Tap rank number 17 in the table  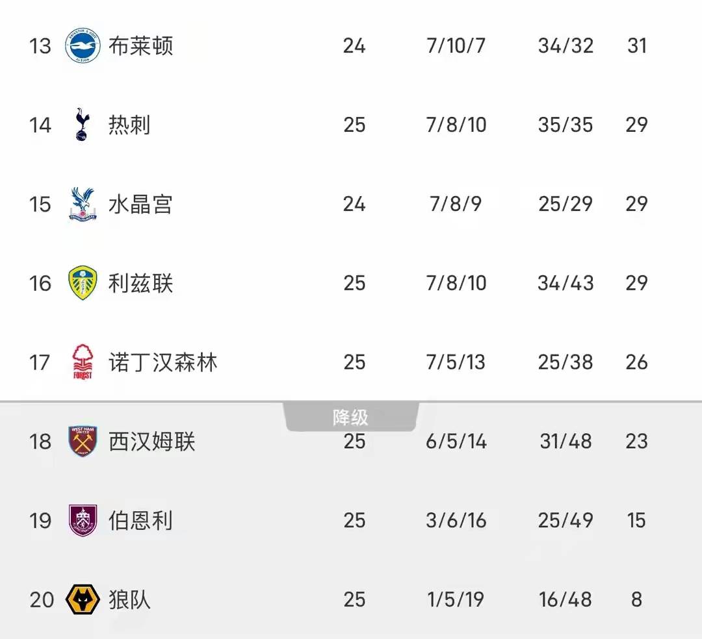click(x=40, y=362)
